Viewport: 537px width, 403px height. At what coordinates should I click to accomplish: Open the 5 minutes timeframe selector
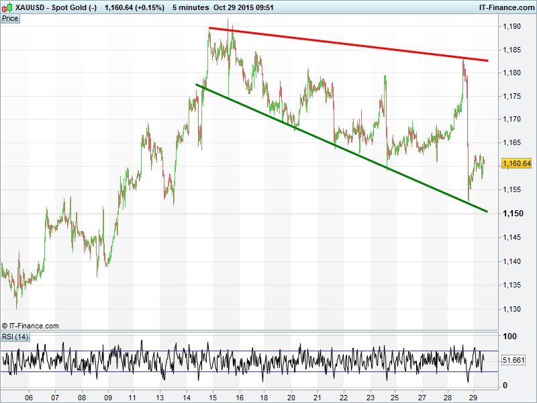pyautogui.click(x=189, y=7)
